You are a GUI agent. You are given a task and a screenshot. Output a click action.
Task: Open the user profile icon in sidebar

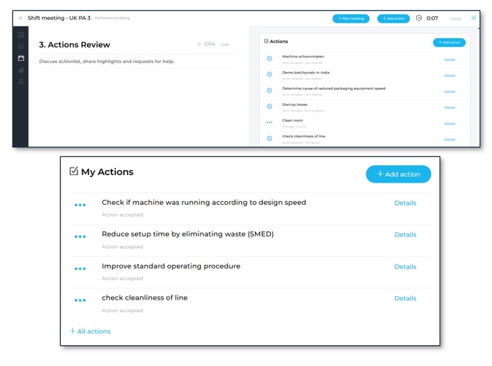click(21, 82)
